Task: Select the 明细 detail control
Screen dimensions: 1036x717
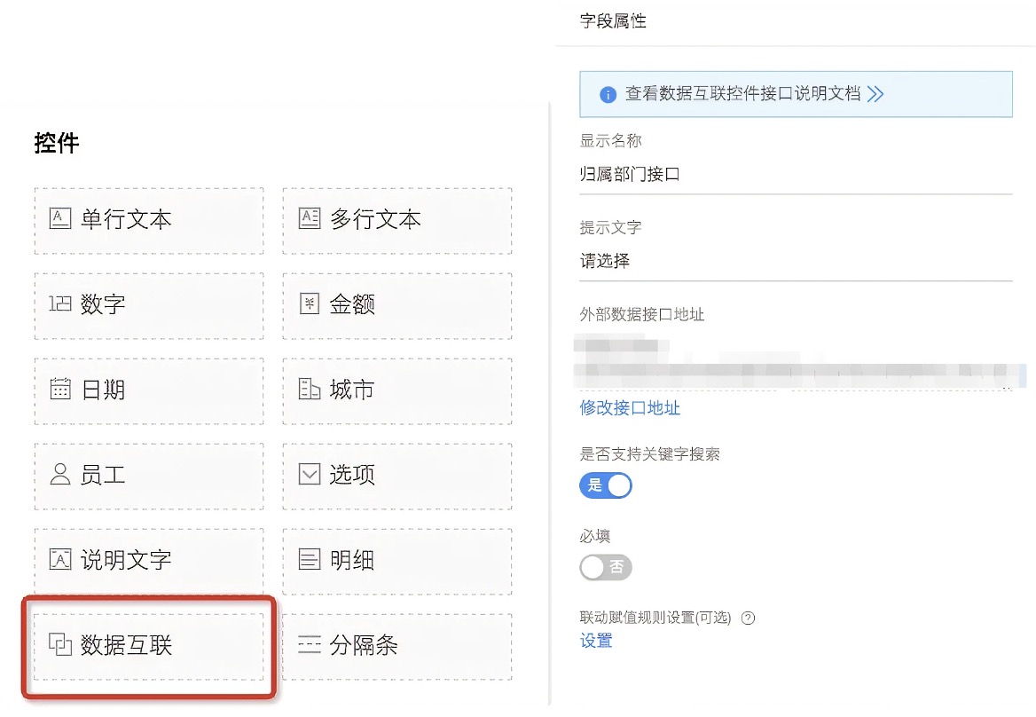Action: (396, 561)
